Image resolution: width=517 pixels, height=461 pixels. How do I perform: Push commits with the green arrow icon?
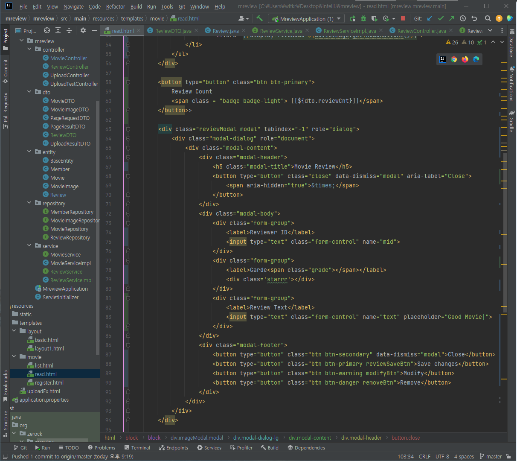(452, 18)
